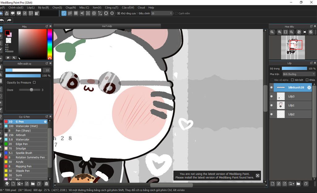Viewport: 317px width, 193px height.
Task: Enable the radial snap guide
Action: coord(88,13)
